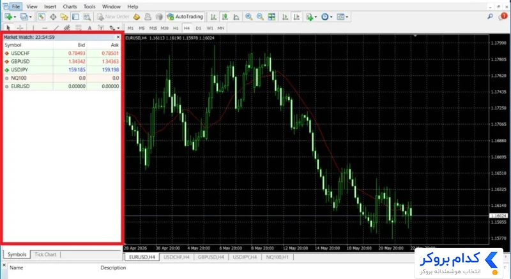511x279 pixels.
Task: Select the Fibonacci Retracement tool
Action: pos(78,28)
